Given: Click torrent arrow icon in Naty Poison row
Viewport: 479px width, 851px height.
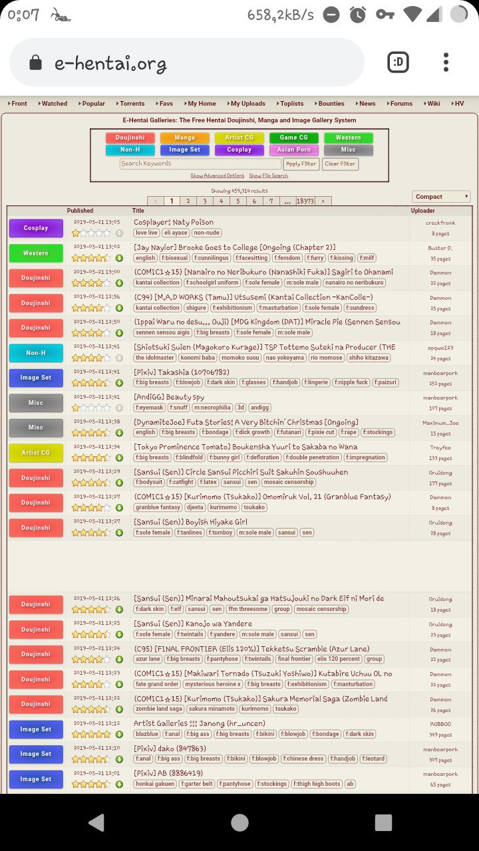Looking at the screenshot, I should [119, 233].
